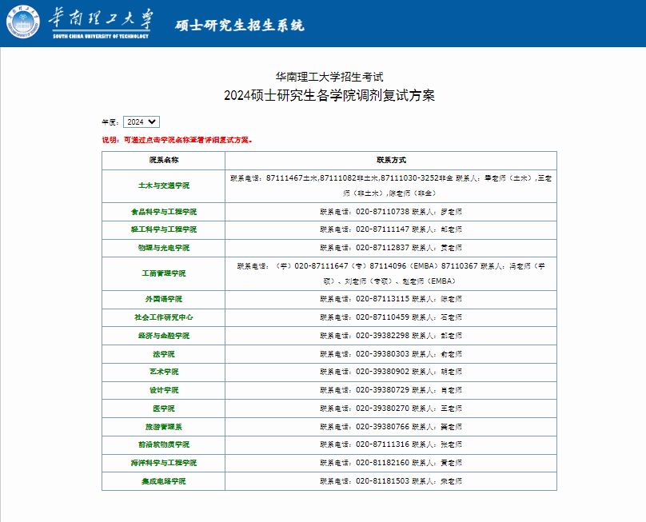The height and width of the screenshot is (522, 646).
Task: Click the contact cell with 020-81181503
Action: [391, 481]
